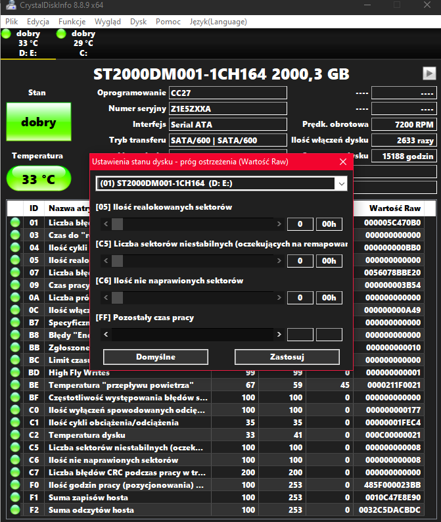Click the green status dot above D: E:

tap(7, 34)
